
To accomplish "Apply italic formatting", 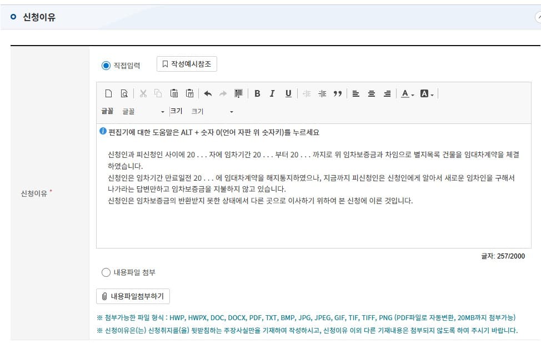I will coord(272,93).
